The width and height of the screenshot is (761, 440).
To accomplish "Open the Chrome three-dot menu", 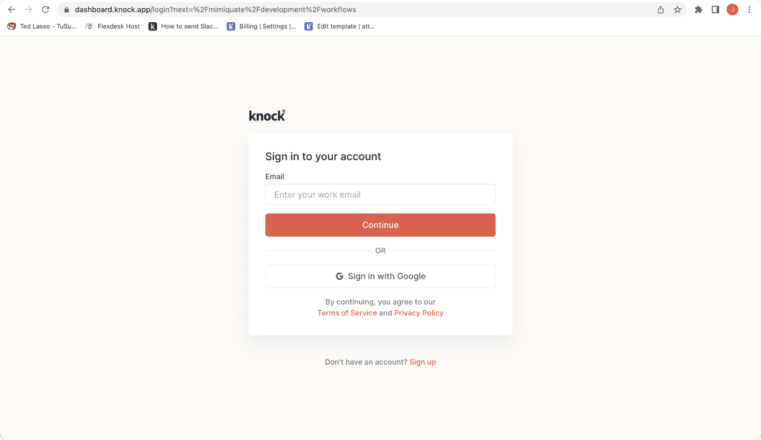I will pyautogui.click(x=750, y=9).
